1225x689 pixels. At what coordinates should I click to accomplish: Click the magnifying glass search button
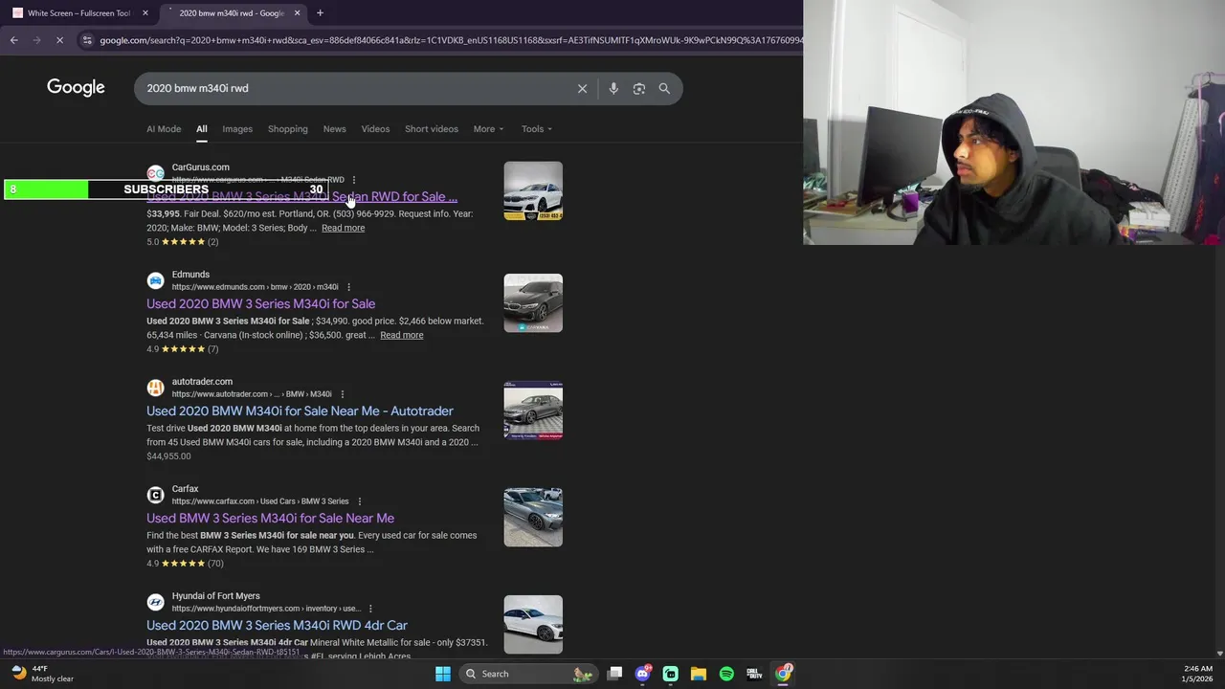tap(664, 88)
